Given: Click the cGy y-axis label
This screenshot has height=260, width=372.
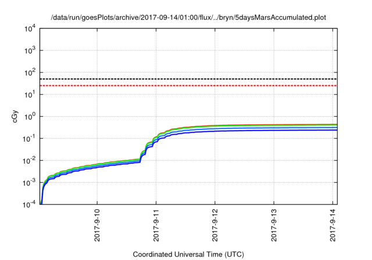Looking at the screenshot, I should [x=15, y=117].
